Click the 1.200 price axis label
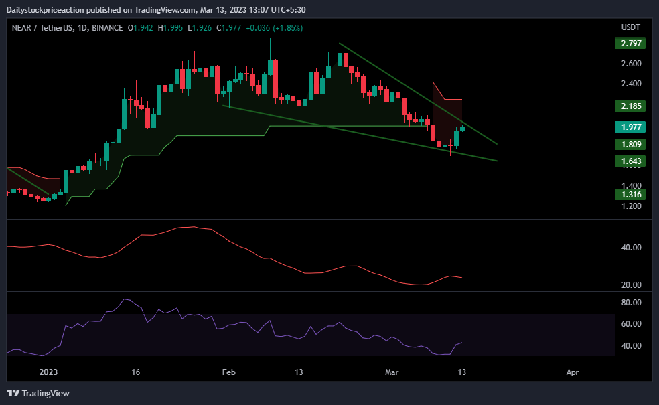Viewport: 659px width, 405px height. pos(632,206)
